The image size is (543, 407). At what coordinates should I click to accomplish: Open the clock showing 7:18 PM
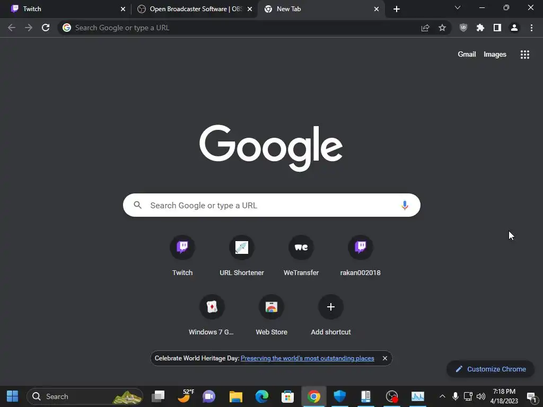point(504,396)
